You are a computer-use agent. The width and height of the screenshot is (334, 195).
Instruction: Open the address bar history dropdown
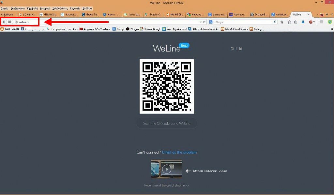coord(200,22)
